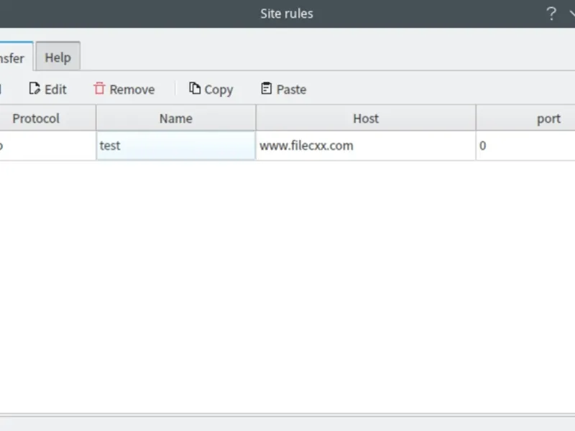Sort rules by the Protocol column header

click(36, 119)
